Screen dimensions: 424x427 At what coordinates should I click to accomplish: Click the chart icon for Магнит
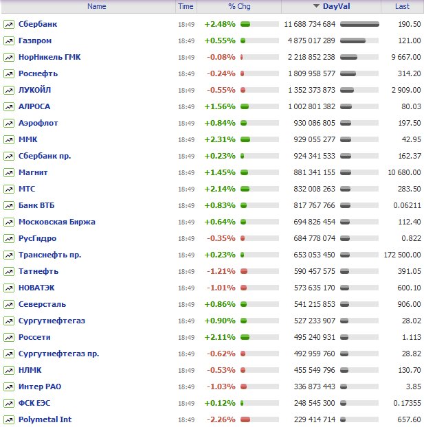tap(9, 172)
